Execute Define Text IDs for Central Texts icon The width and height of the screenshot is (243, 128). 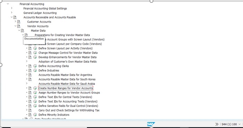[x=35, y=97]
